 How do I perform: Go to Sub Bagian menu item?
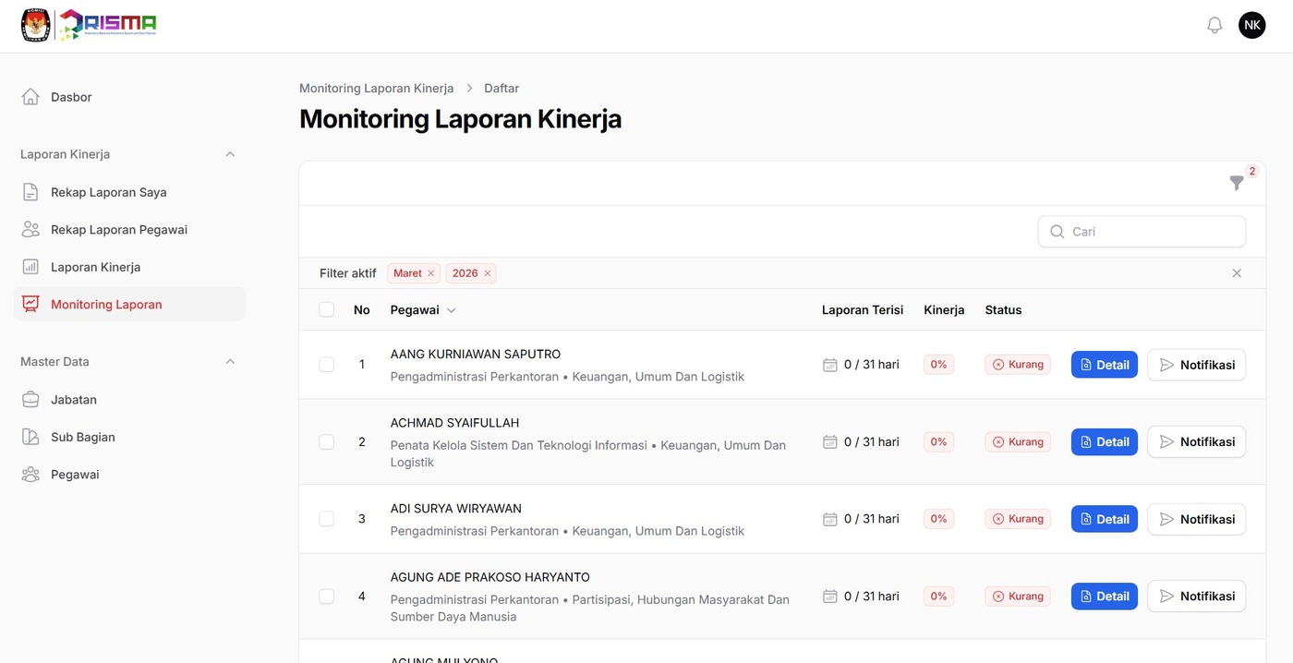tap(82, 437)
